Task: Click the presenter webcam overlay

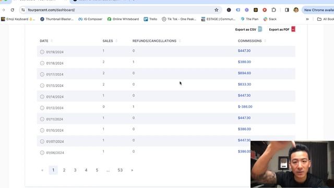Action: coord(292,164)
